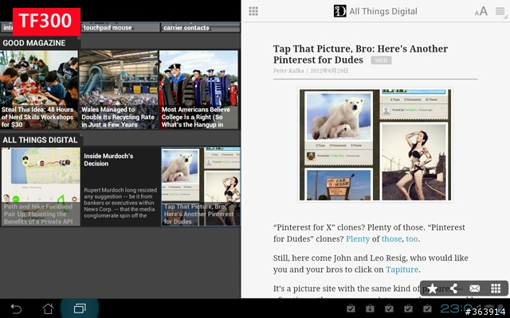Open Steal This Idea nerd workshops article
The image size is (510, 318).
click(39, 90)
